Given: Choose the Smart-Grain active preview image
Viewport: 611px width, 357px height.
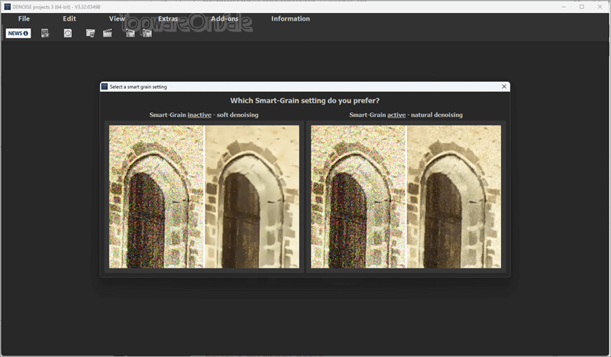Looking at the screenshot, I should pos(406,196).
